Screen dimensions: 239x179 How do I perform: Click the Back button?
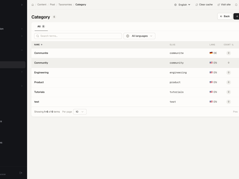225,16
